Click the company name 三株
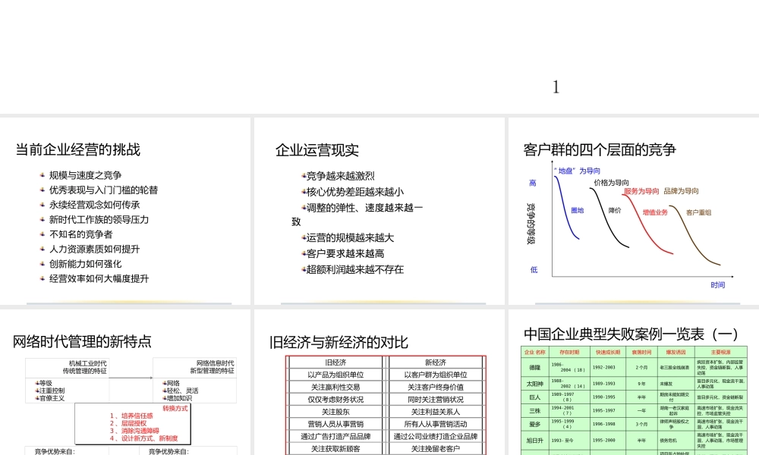The height and width of the screenshot is (455, 759). 535,411
